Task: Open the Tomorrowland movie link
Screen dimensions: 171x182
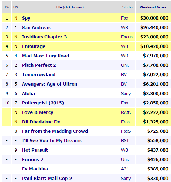Action: point(39,75)
